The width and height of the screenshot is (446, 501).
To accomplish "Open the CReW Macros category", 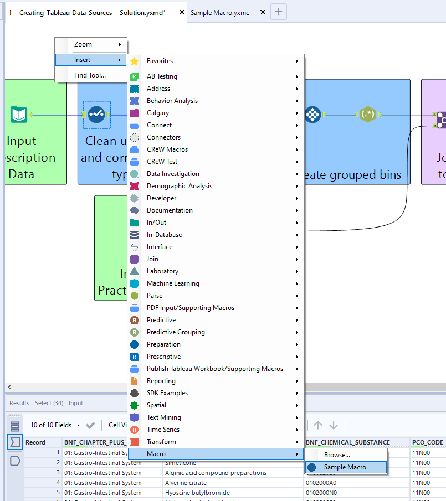I will click(216, 149).
